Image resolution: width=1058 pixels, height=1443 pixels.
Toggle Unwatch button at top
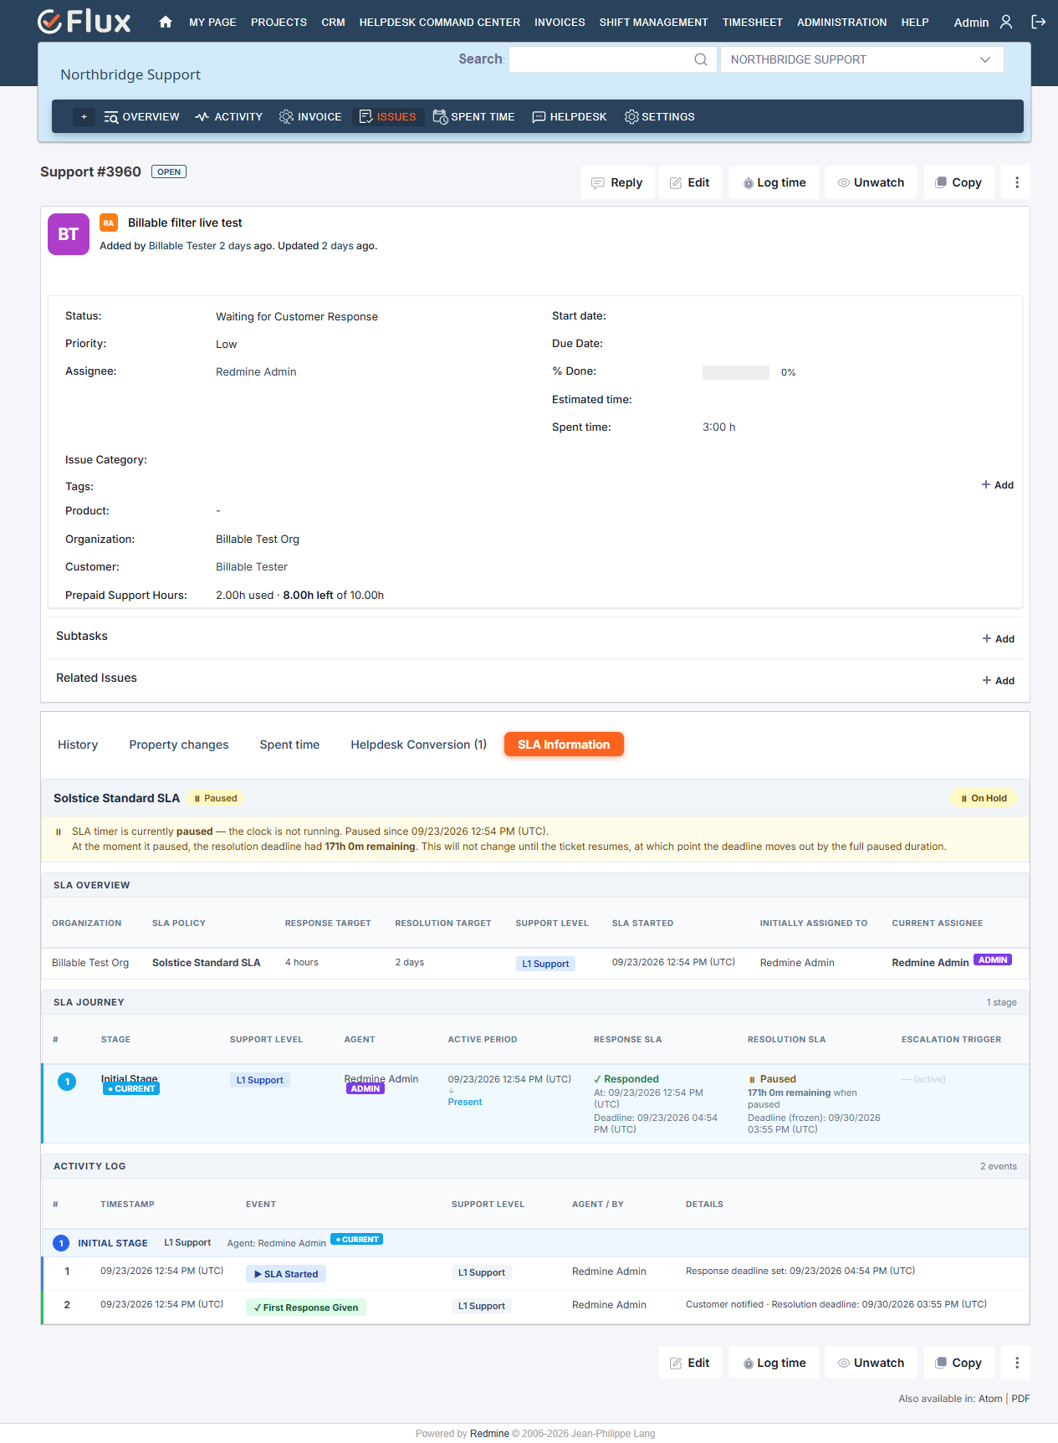(x=871, y=182)
